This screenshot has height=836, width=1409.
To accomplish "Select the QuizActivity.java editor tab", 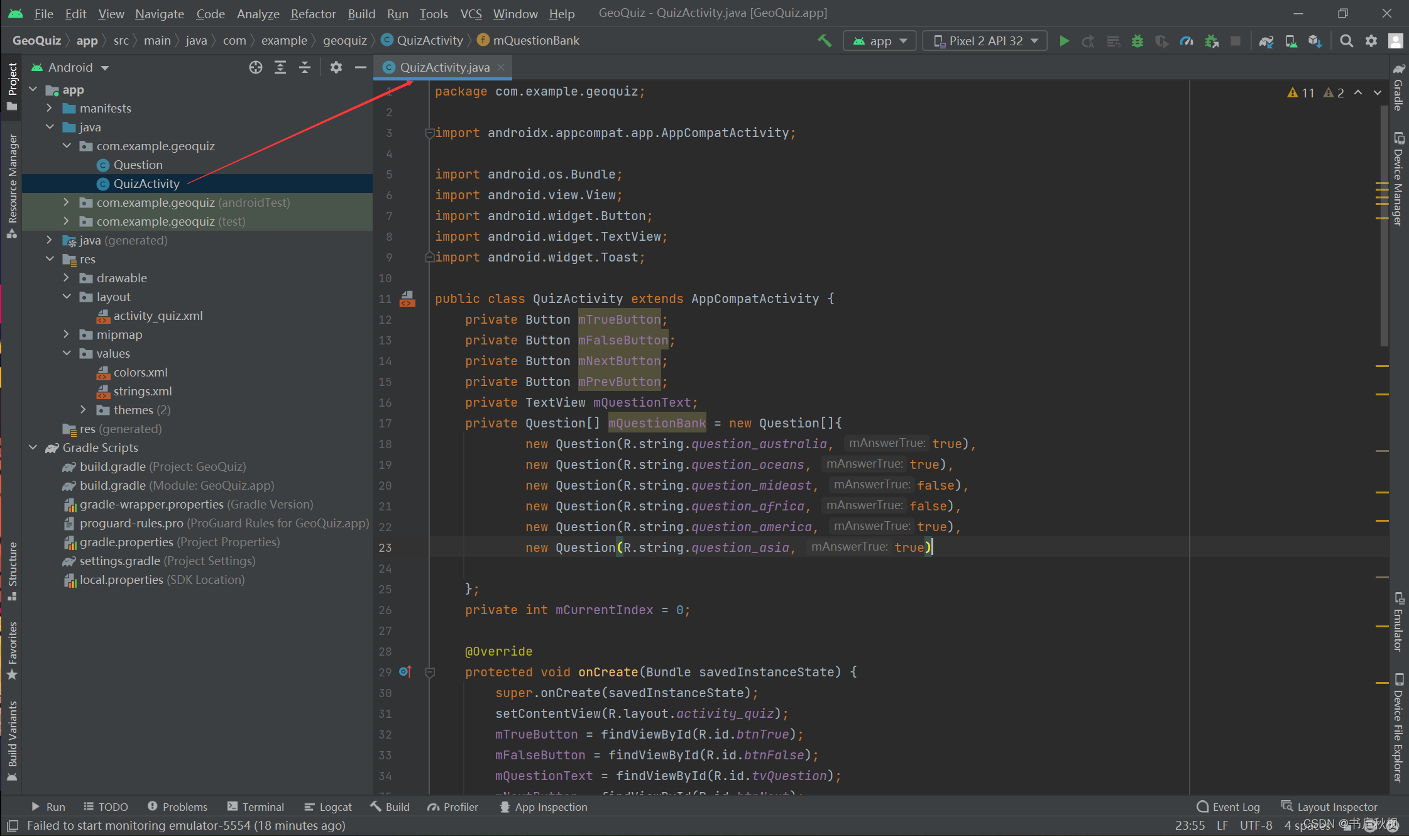I will [x=444, y=67].
